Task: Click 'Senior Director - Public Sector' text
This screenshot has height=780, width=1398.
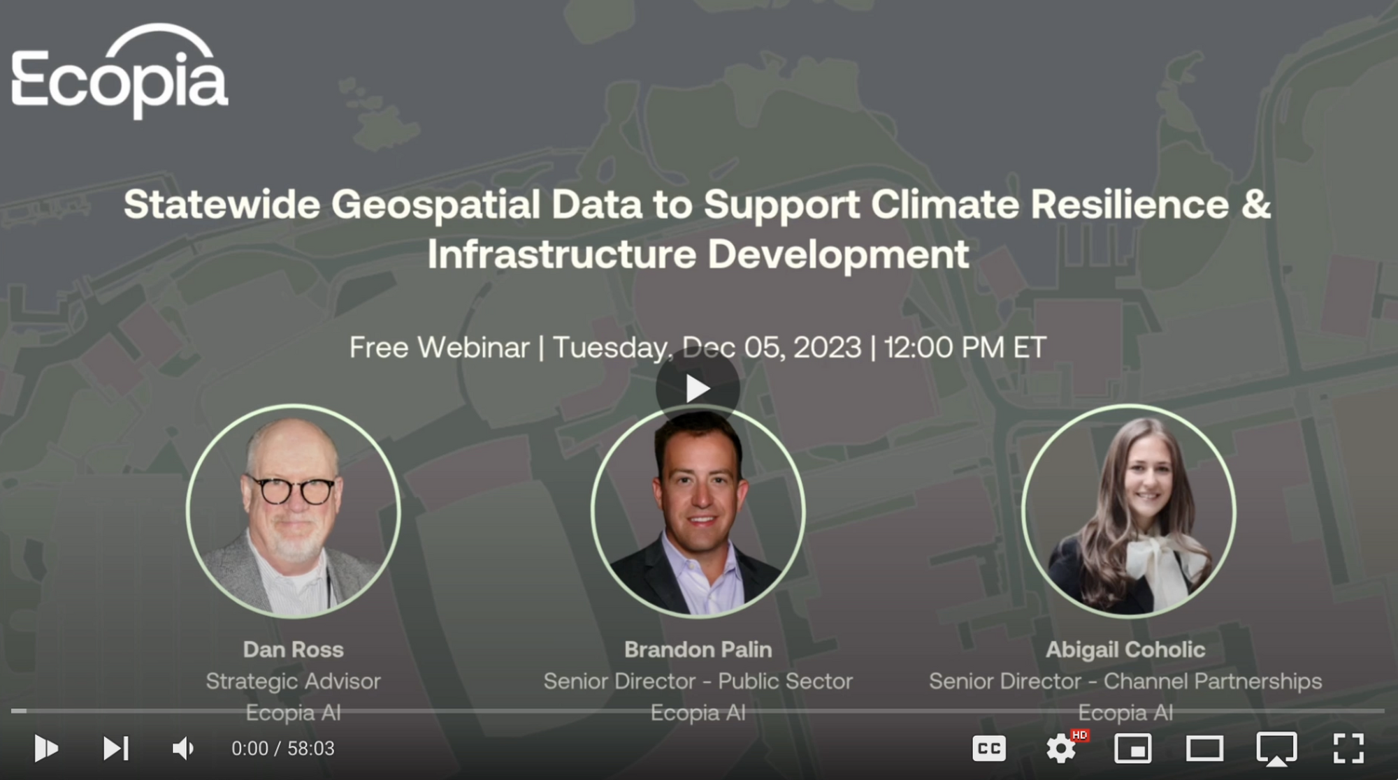Action: (x=698, y=681)
